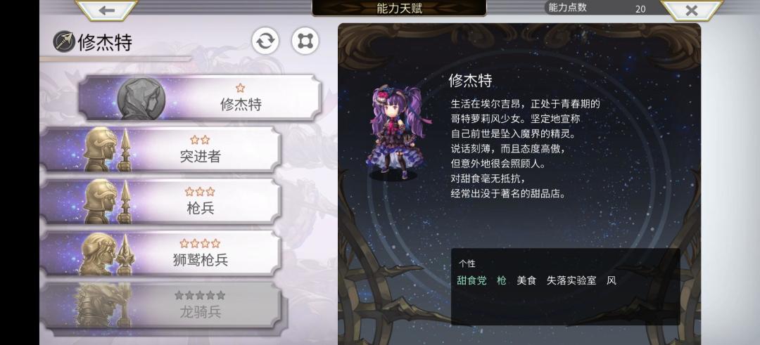Viewport: 760px width, 345px height.
Task: Tap the square nodes layout icon
Action: pyautogui.click(x=305, y=41)
